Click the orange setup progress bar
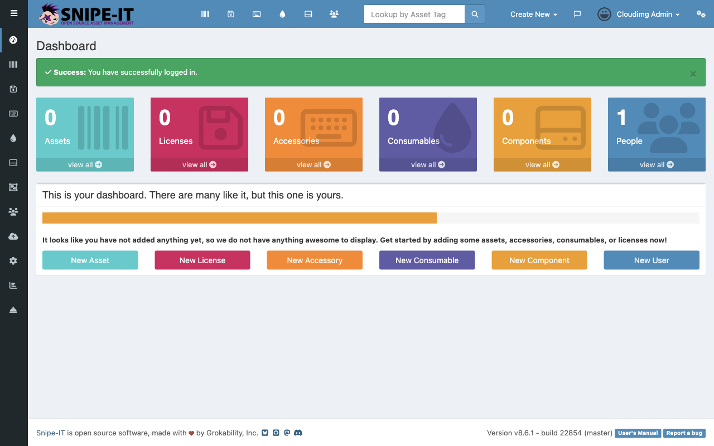The width and height of the screenshot is (714, 446). pos(239,218)
